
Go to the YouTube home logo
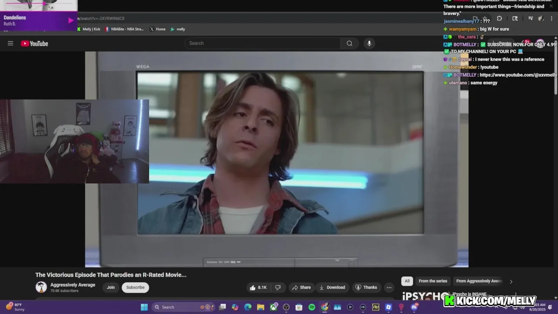[x=34, y=43]
